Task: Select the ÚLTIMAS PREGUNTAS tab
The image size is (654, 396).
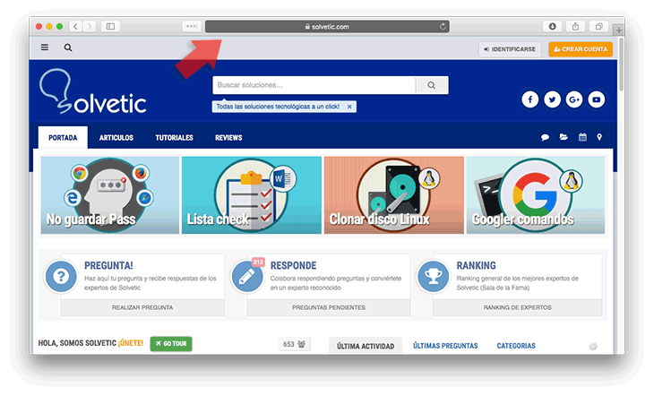Action: coord(445,346)
